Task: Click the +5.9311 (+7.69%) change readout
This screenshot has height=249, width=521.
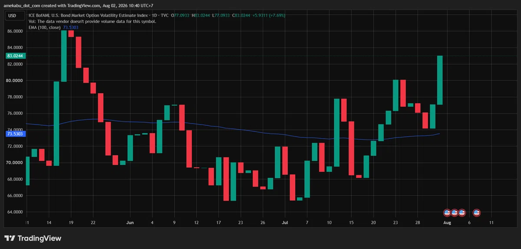Action: [x=269, y=16]
